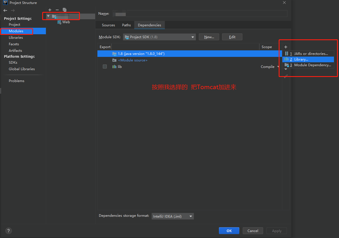
Task: Move the dependency down with the arrow icon
Action: point(285,69)
